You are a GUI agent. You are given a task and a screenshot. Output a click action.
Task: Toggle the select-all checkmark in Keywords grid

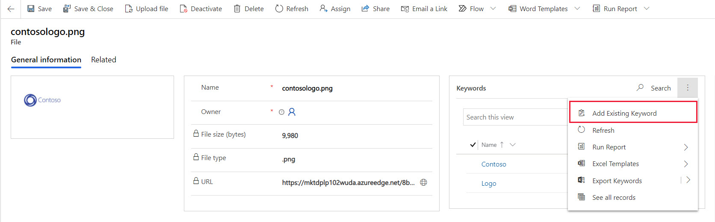coord(473,145)
